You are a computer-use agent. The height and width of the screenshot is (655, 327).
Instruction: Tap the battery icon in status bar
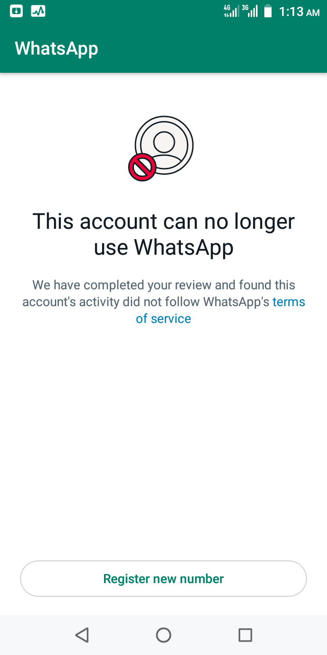[268, 11]
